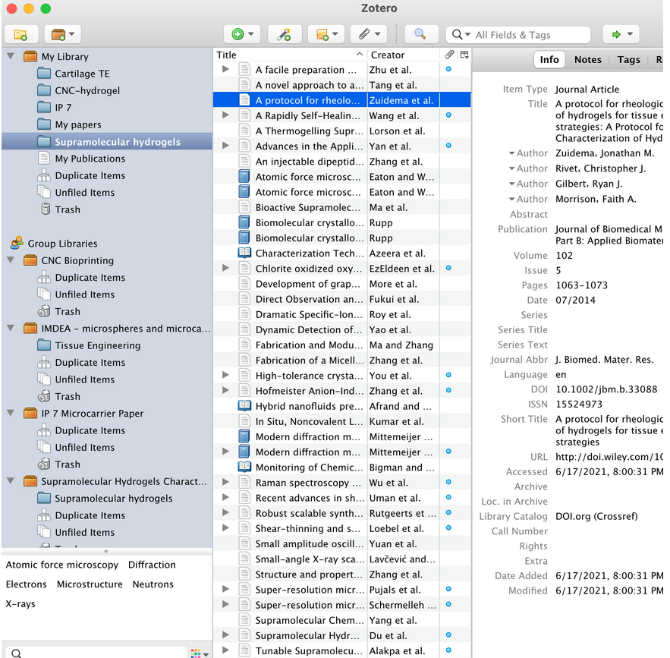Select 'Dramatic Specific-Ion...' by Roy et al.
This screenshot has width=670, height=658.
tap(342, 314)
